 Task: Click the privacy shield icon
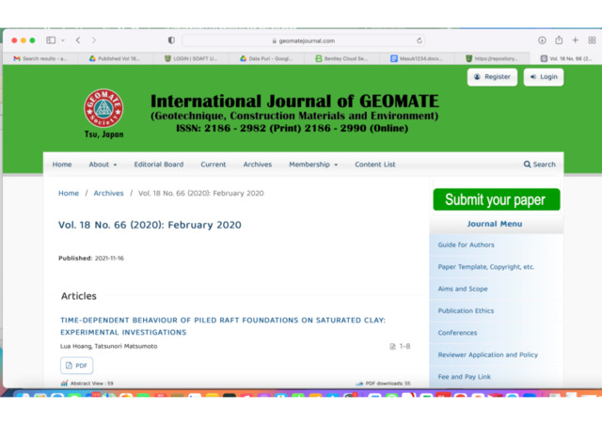(x=171, y=39)
